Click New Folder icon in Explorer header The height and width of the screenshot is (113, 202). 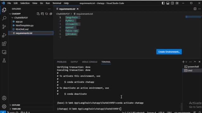click(42, 14)
